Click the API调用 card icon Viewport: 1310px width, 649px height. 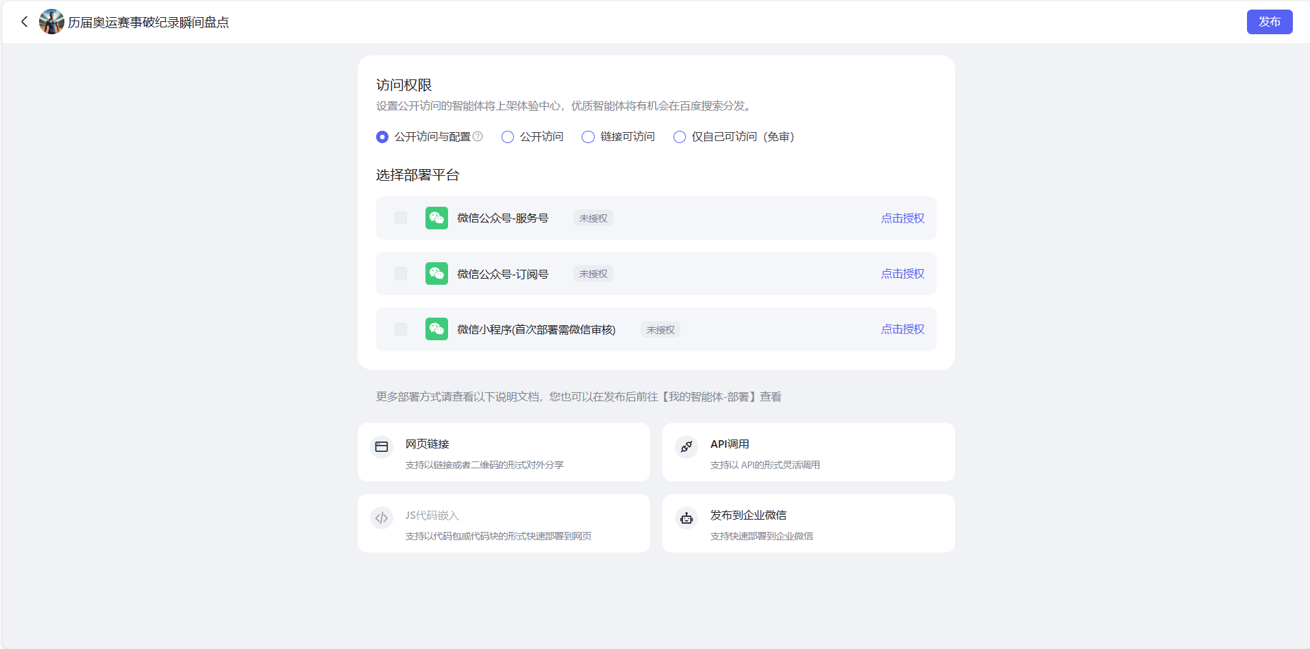click(x=686, y=446)
